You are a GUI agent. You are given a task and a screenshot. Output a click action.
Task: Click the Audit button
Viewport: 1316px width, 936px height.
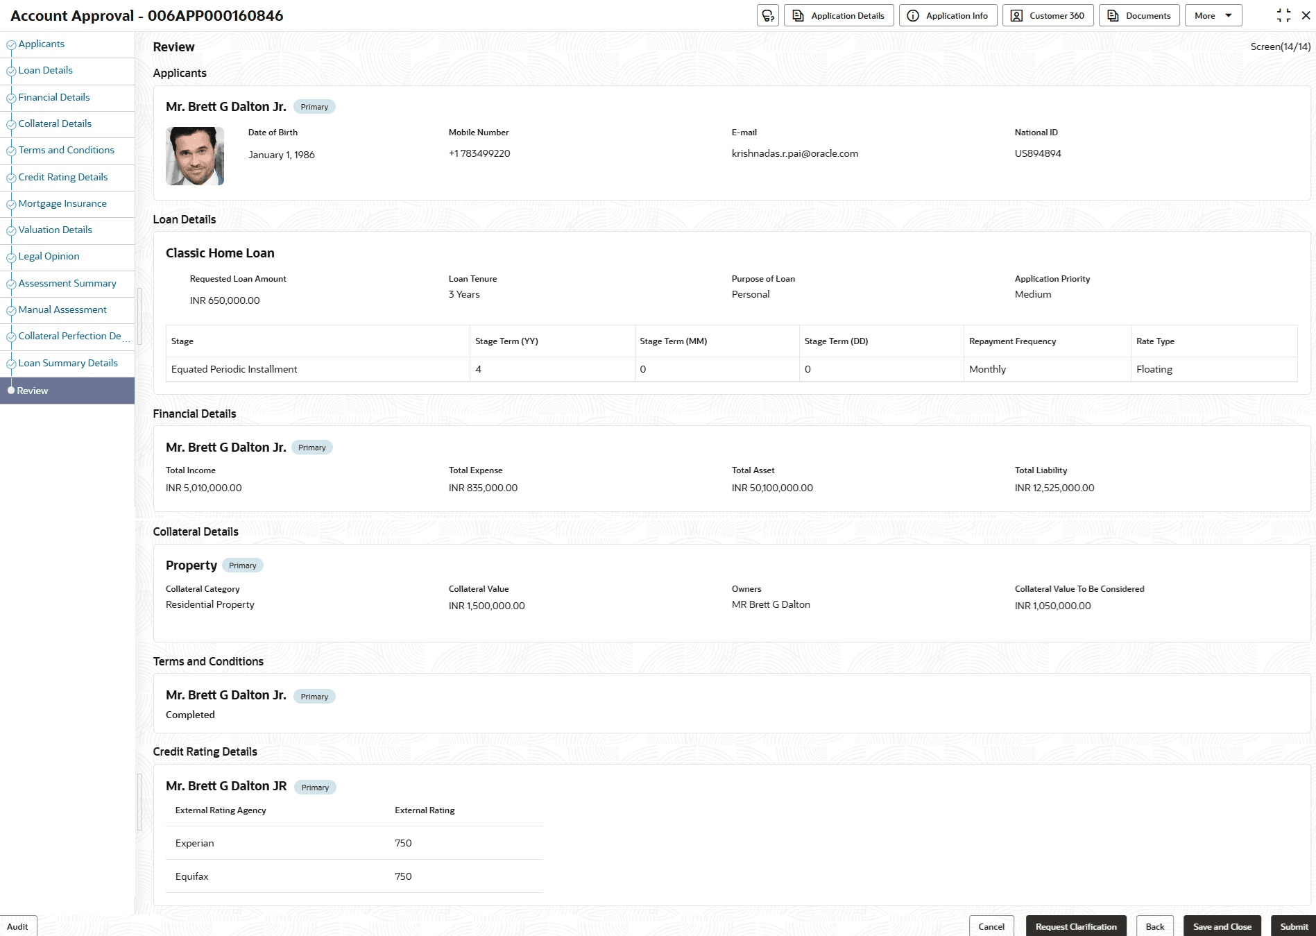click(x=18, y=926)
